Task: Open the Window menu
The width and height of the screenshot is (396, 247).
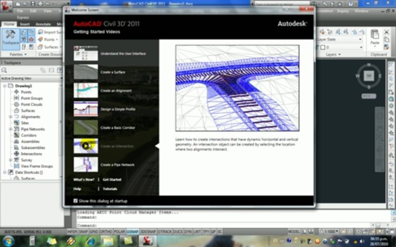Action: tap(361, 11)
